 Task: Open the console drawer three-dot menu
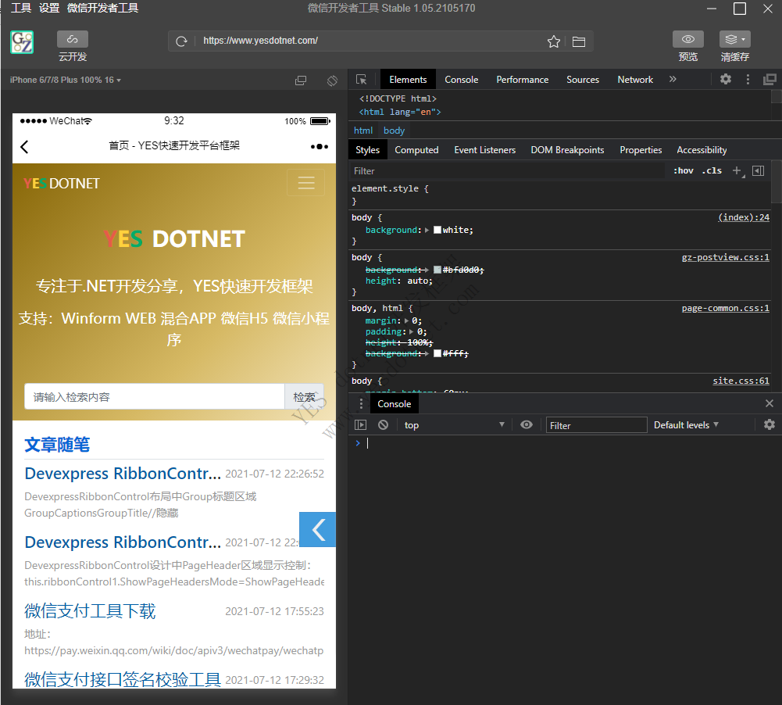coord(361,403)
